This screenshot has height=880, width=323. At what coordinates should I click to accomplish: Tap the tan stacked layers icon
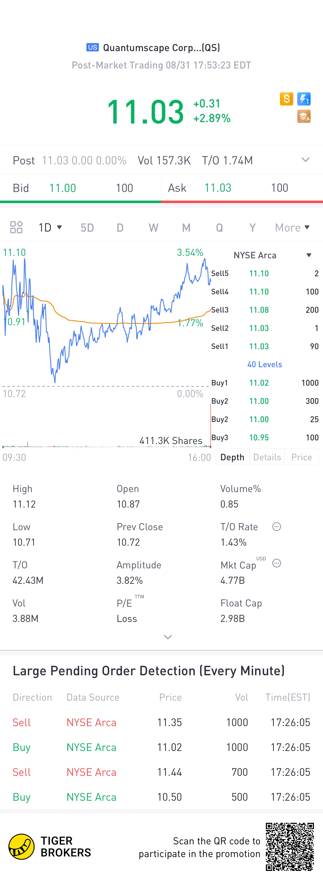[x=304, y=116]
